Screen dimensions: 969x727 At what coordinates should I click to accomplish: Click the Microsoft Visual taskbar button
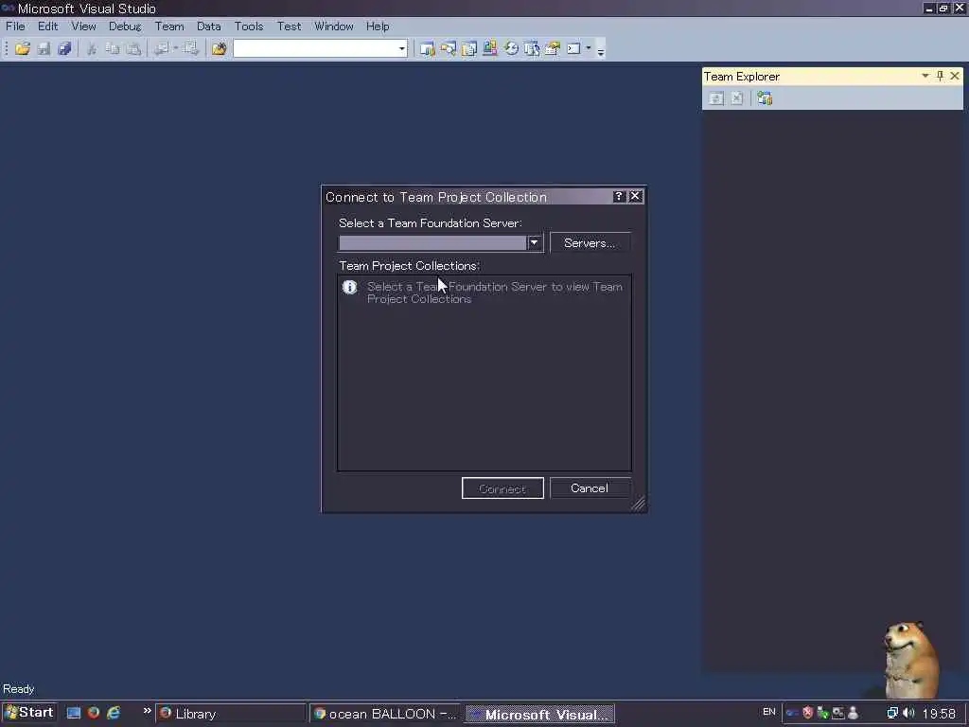540,714
